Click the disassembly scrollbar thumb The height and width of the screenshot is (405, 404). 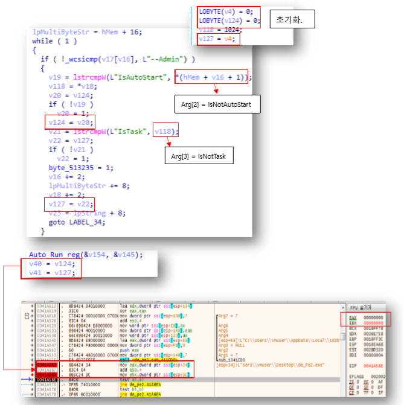pyautogui.click(x=343, y=336)
